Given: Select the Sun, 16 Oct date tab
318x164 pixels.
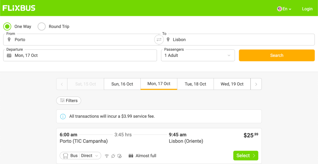Looking at the screenshot, I should point(122,84).
